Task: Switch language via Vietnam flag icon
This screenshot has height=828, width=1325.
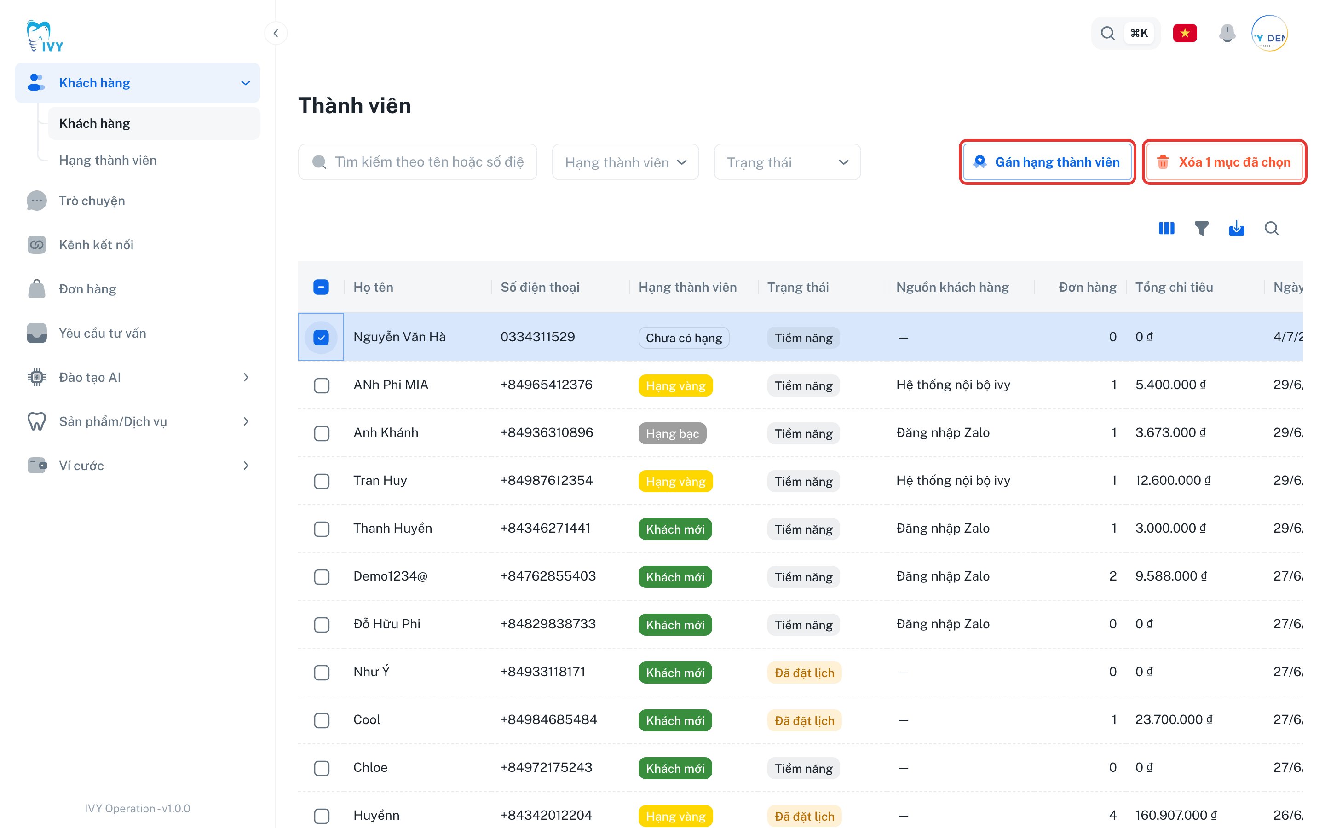Action: 1185,33
